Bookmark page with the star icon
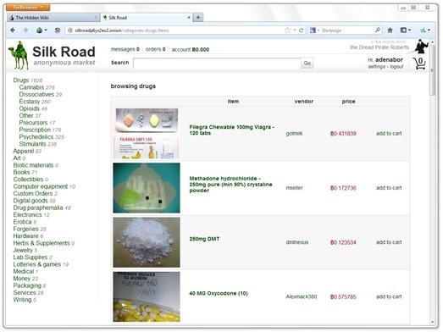The width and height of the screenshot is (443, 332). tap(287, 30)
